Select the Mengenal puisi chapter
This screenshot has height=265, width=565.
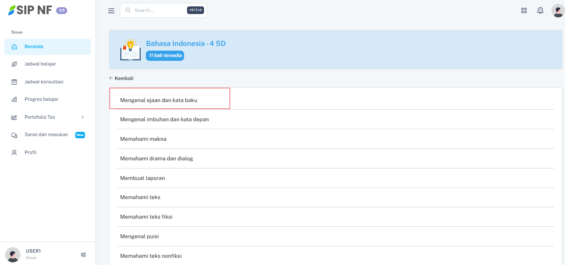139,237
